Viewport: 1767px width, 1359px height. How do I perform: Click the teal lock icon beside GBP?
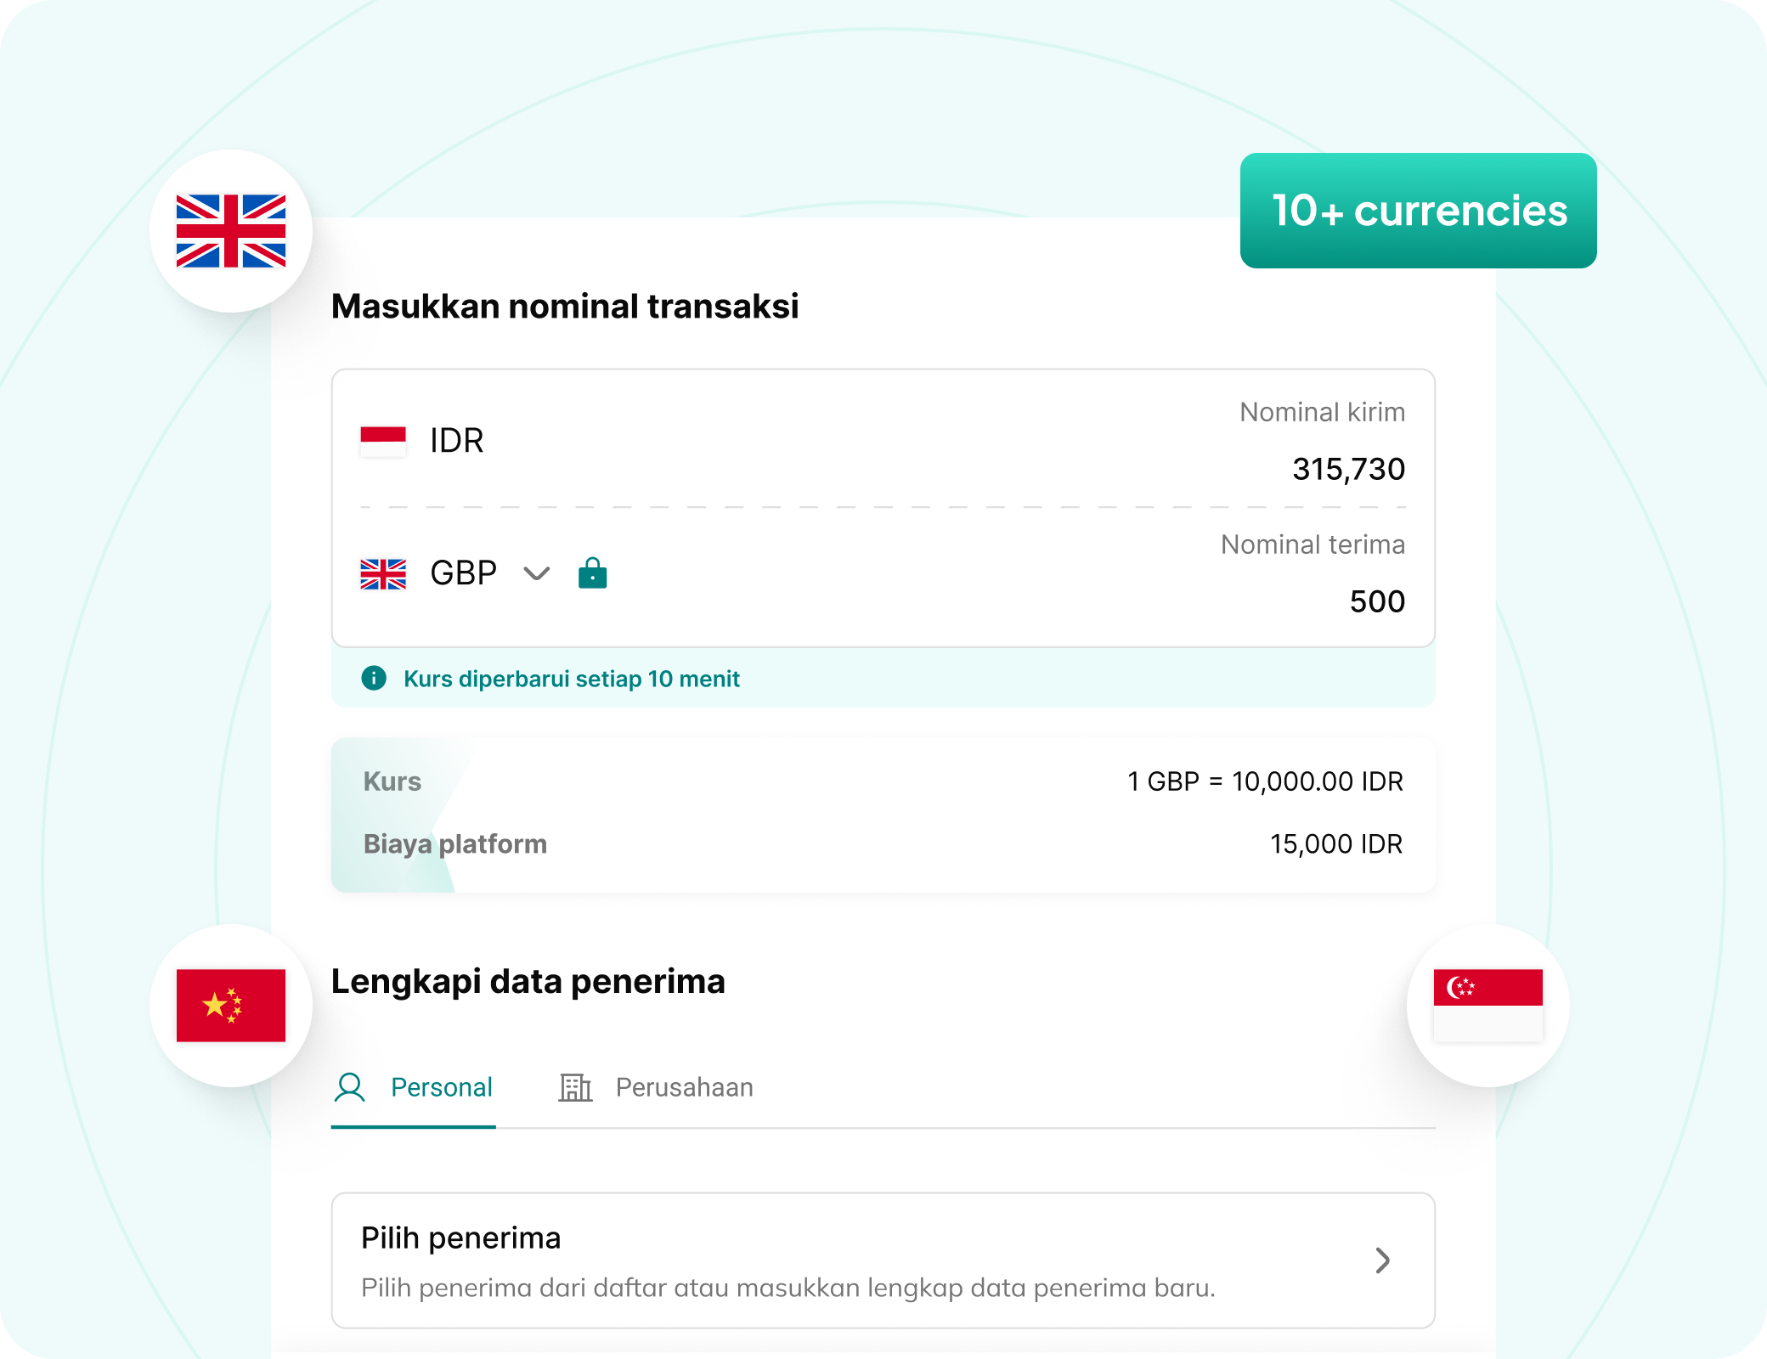click(592, 574)
